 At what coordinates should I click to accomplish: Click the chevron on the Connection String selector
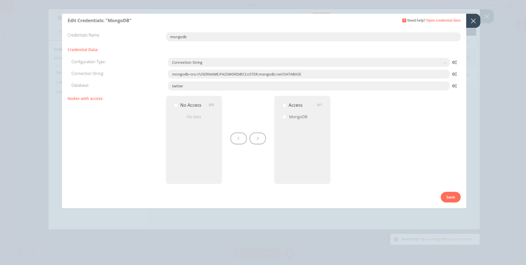[445, 62]
